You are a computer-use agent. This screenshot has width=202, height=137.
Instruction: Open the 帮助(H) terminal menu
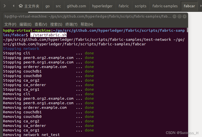click(87, 24)
